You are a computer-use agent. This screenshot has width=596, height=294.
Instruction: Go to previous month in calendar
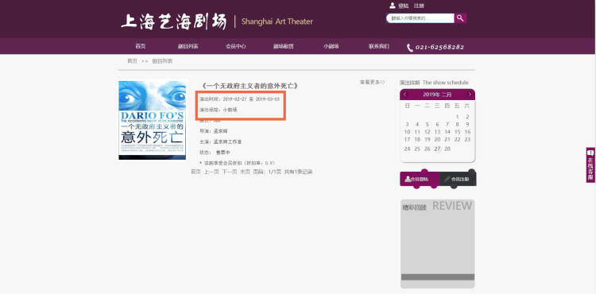tap(404, 95)
